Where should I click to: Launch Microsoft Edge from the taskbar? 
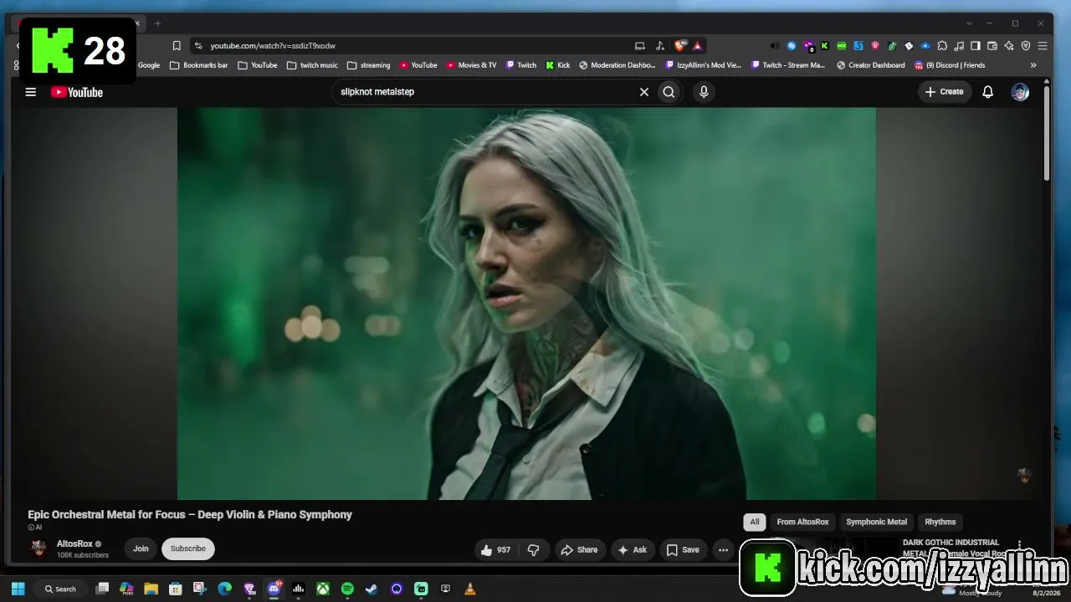pyautogui.click(x=224, y=589)
